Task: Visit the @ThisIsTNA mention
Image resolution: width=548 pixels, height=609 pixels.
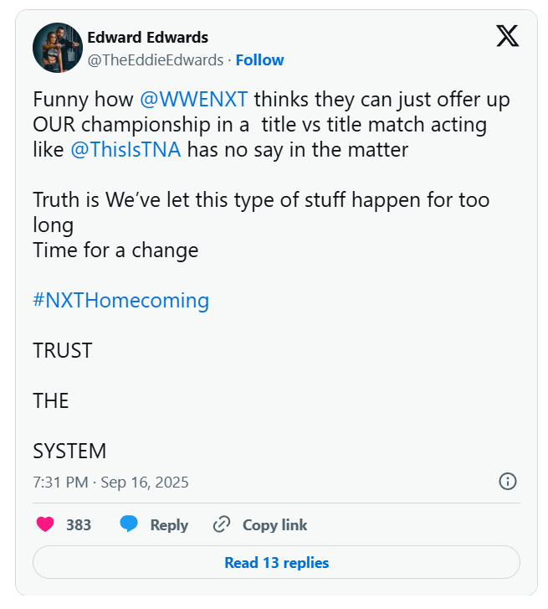Action: tap(126, 151)
